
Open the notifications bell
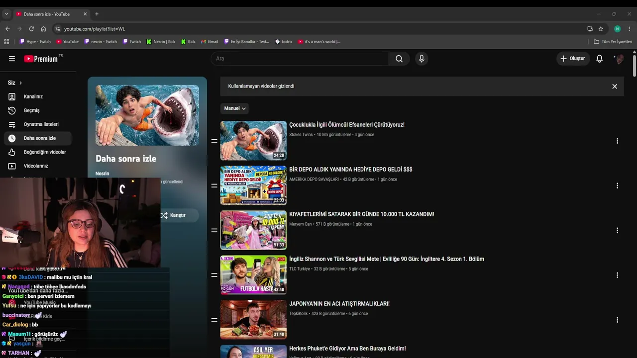click(x=600, y=59)
